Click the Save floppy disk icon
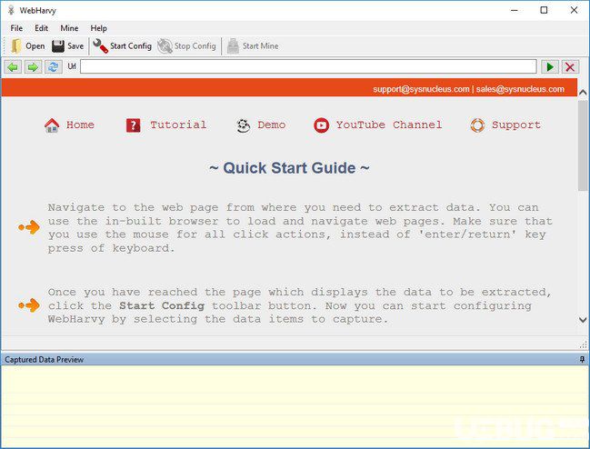This screenshot has height=449, width=590. tap(58, 45)
